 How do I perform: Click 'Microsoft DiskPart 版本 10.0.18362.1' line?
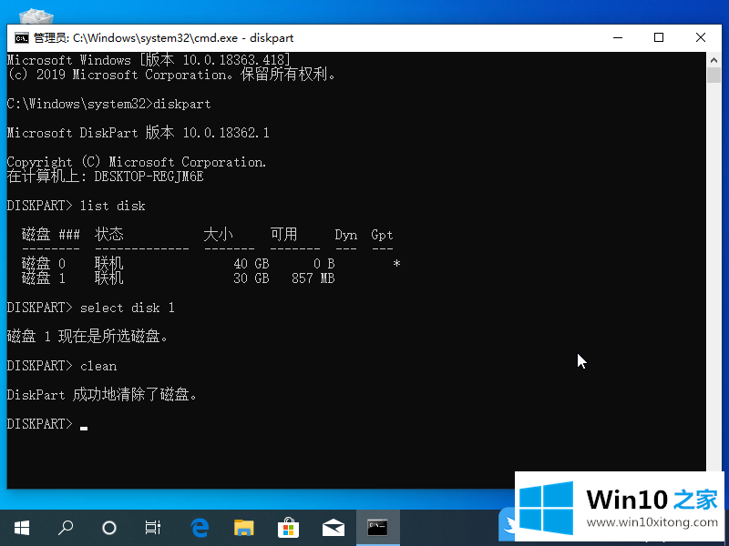click(139, 133)
